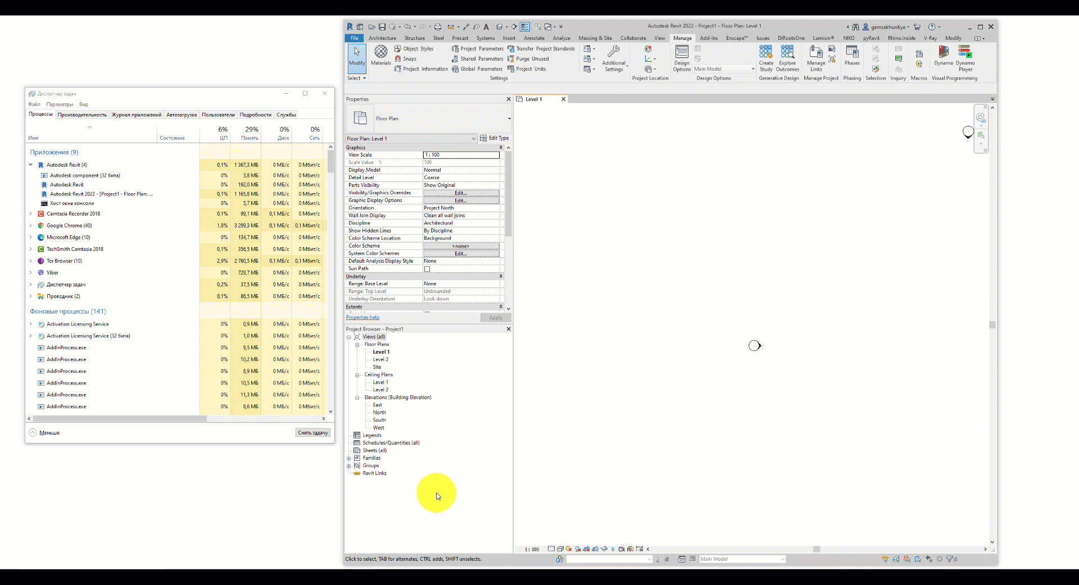Select the South elevation in Project Browser
This screenshot has width=1079, height=585.
(379, 421)
